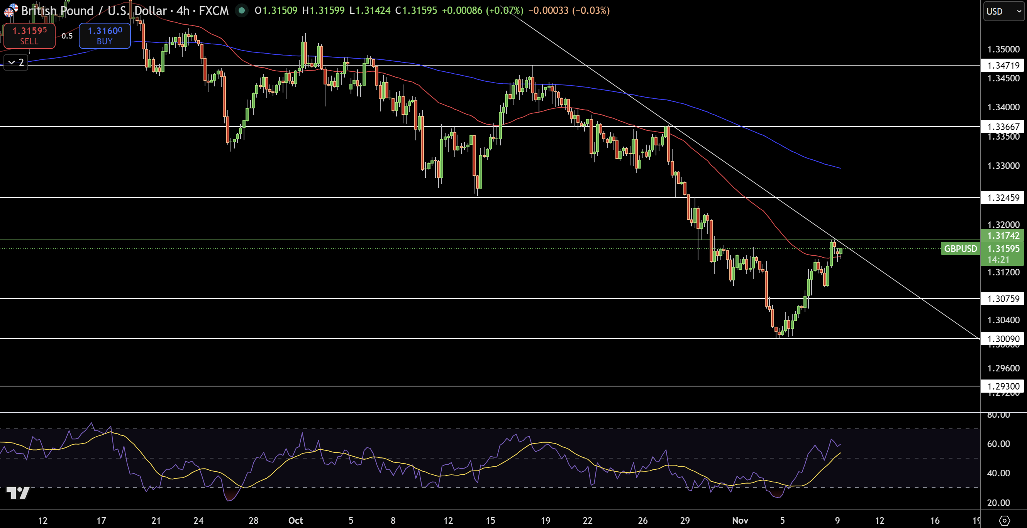
Task: Open the USD currency dropdown
Action: [x=1003, y=11]
